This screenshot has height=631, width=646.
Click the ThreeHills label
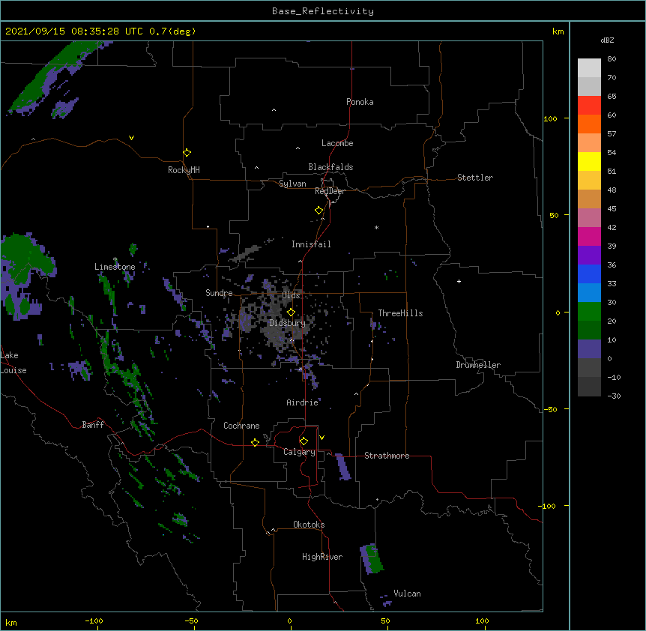400,313
